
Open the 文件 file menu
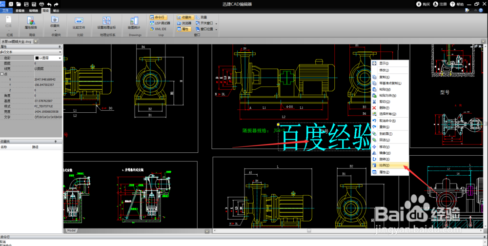coord(6,11)
